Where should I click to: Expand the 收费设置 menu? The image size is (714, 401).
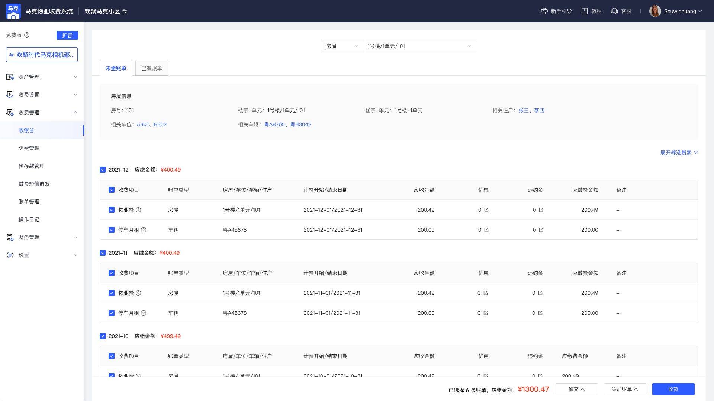42,95
